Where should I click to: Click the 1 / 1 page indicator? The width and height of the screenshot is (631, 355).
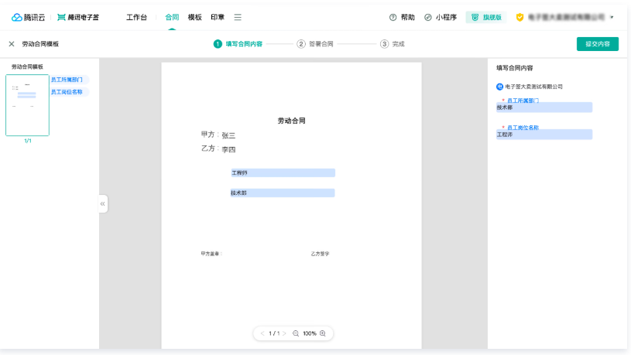click(274, 333)
